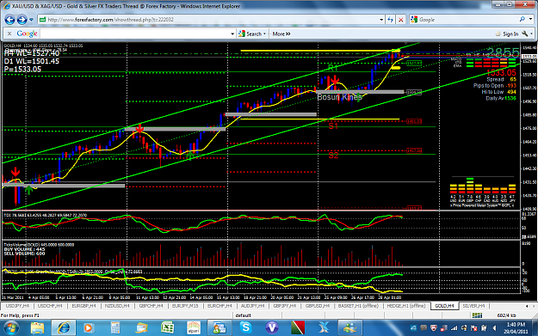Close the Google Toolbar with x

pyautogui.click(x=9, y=34)
